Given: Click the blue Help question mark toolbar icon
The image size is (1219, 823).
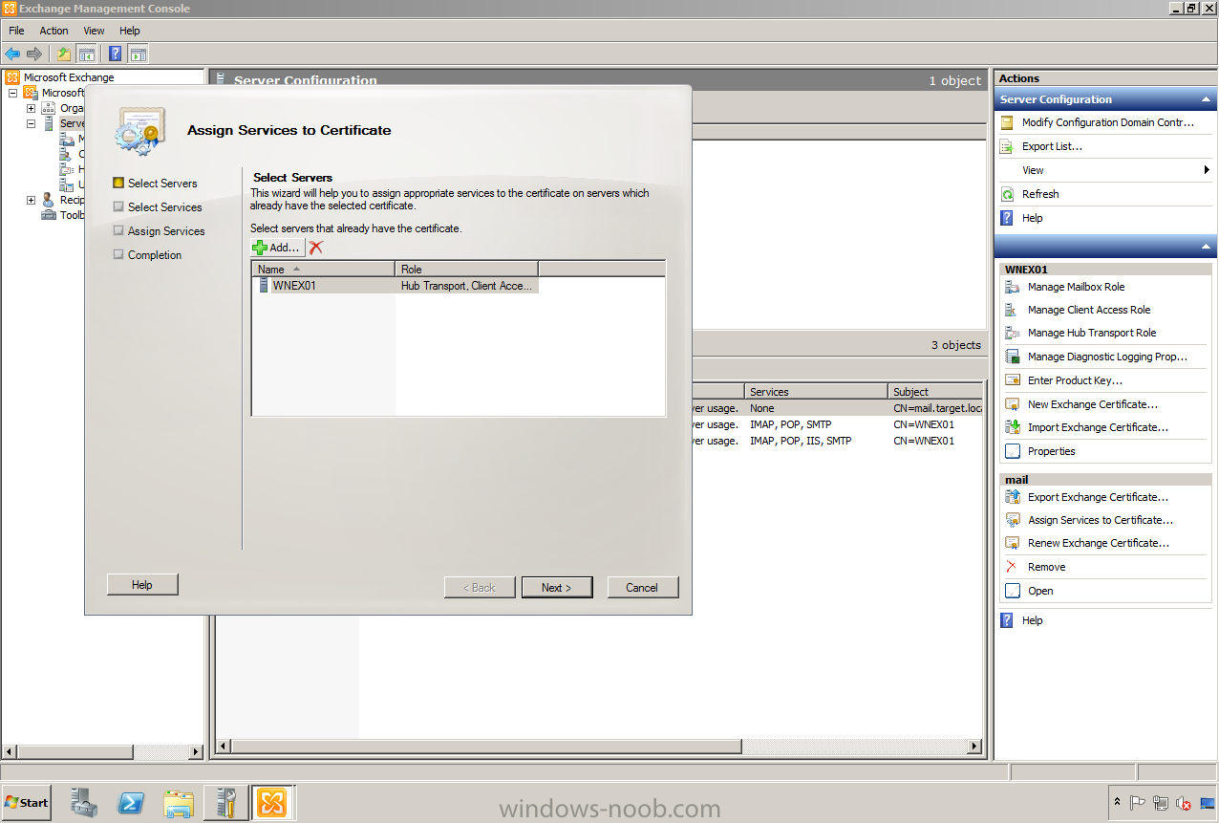Looking at the screenshot, I should (116, 54).
